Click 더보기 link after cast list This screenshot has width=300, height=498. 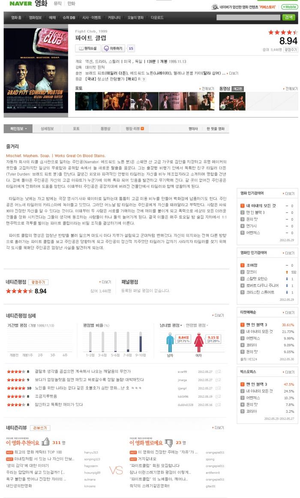[x=233, y=73]
